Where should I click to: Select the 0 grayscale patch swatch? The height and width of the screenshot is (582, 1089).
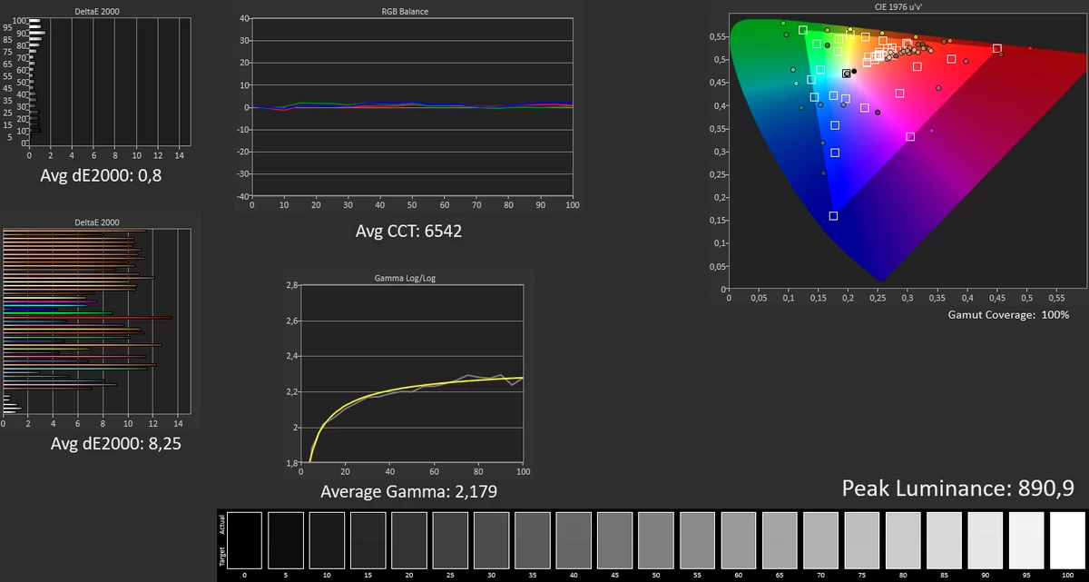[x=245, y=540]
